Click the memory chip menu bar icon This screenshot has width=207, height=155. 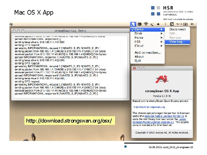coord(139,24)
